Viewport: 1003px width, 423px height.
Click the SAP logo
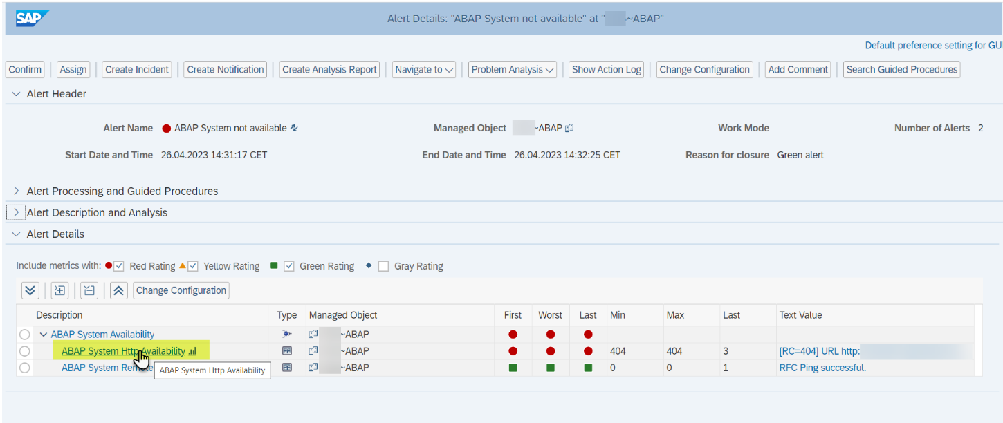point(33,18)
